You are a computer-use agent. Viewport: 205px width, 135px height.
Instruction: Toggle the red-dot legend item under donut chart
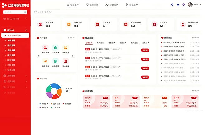(x=67, y=104)
